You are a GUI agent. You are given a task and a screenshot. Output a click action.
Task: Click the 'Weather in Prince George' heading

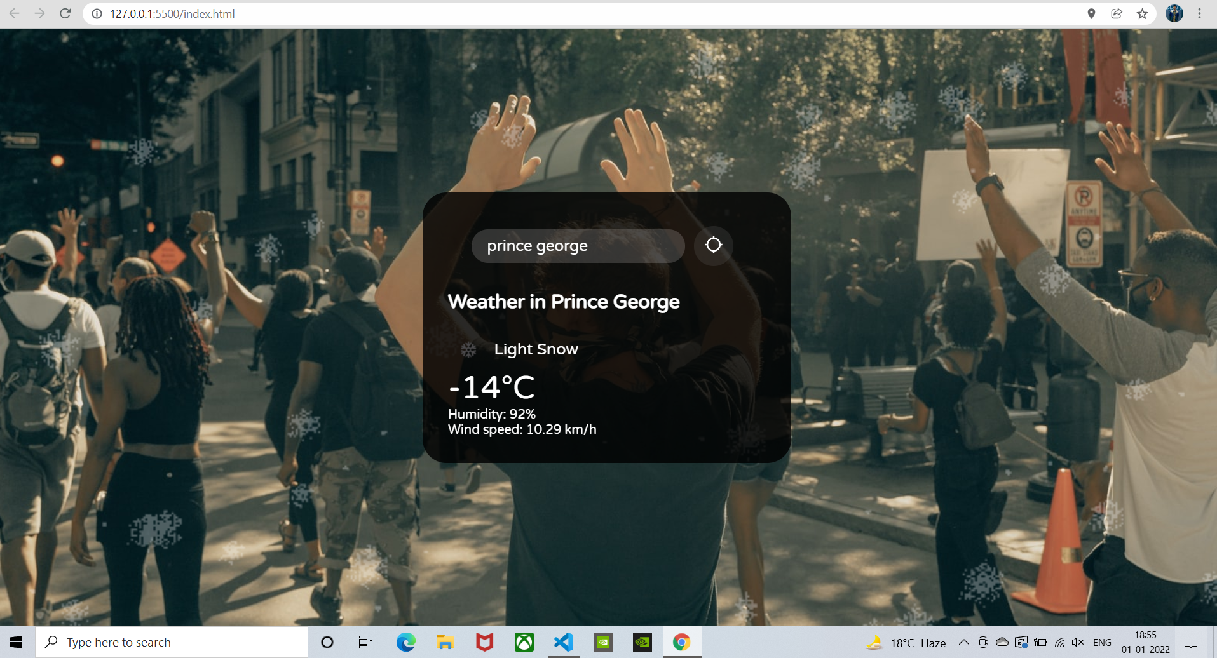(563, 301)
